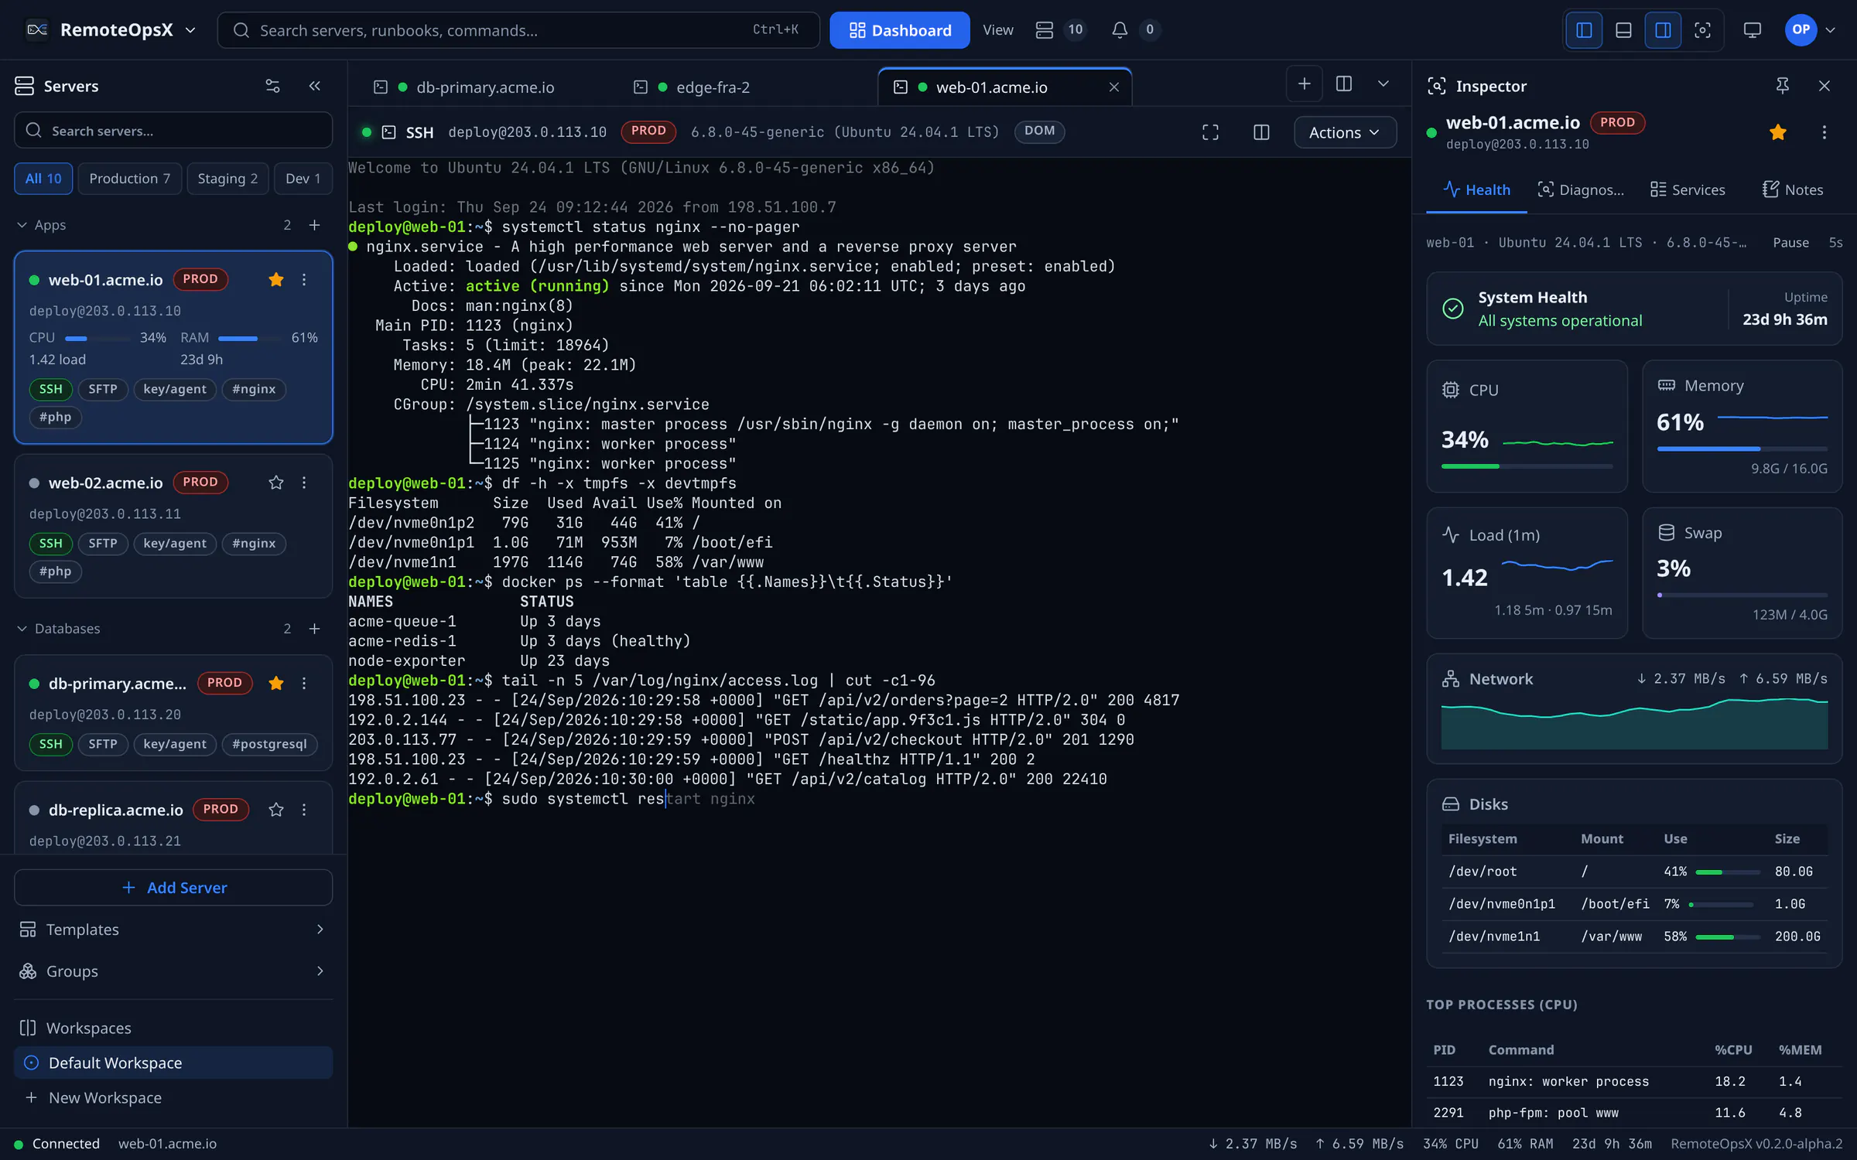Screen dimensions: 1857x1160
Task: Open the tab list dropdown chevron
Action: pos(1383,84)
